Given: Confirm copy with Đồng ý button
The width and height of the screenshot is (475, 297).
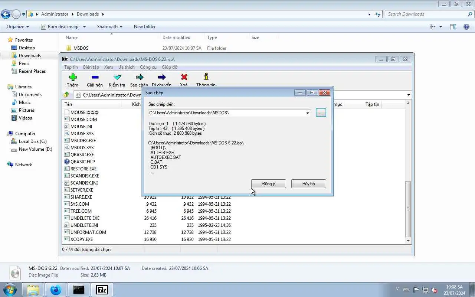Looking at the screenshot, I should tap(269, 184).
